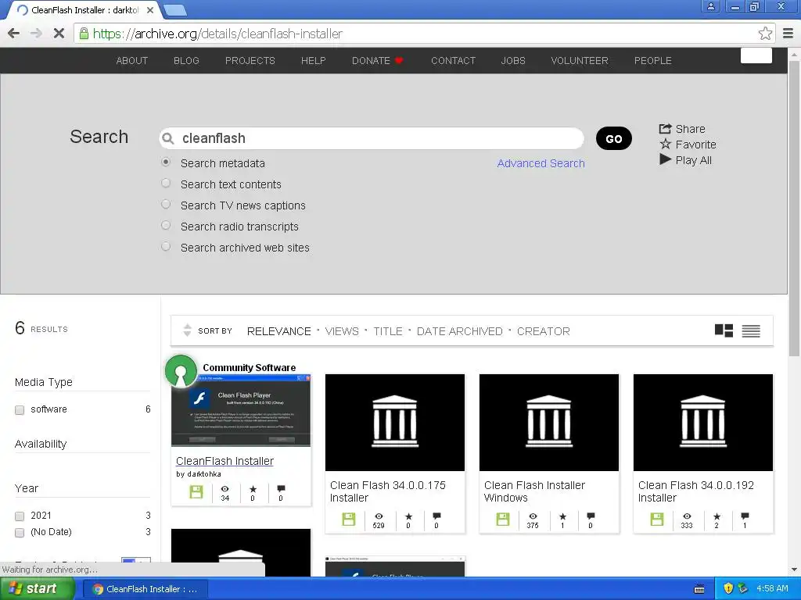Go back with the browser back arrow
This screenshot has width=801, height=600.
point(14,34)
